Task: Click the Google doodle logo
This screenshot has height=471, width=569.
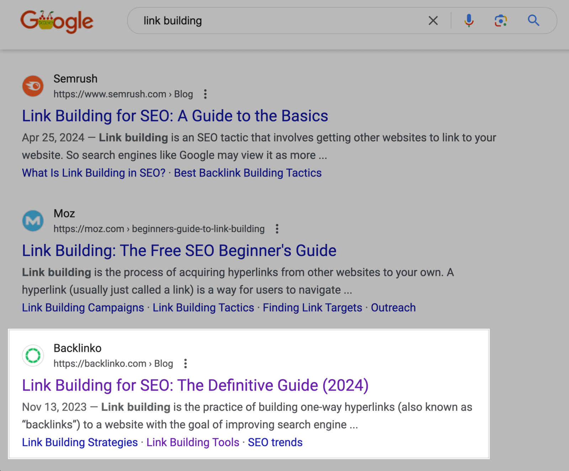Action: (57, 21)
